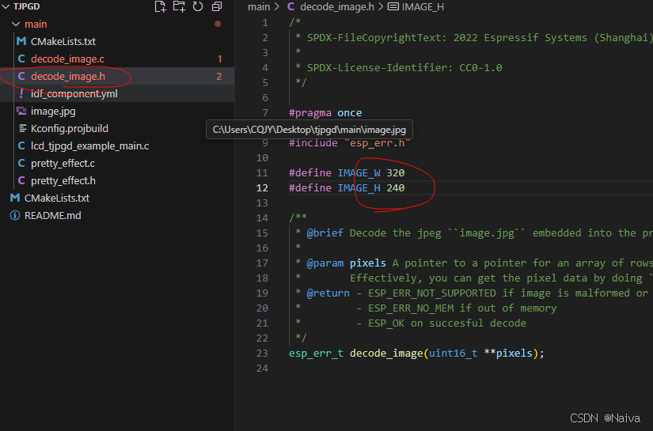Click the value 320 on line 11
The image size is (653, 431).
tap(396, 173)
